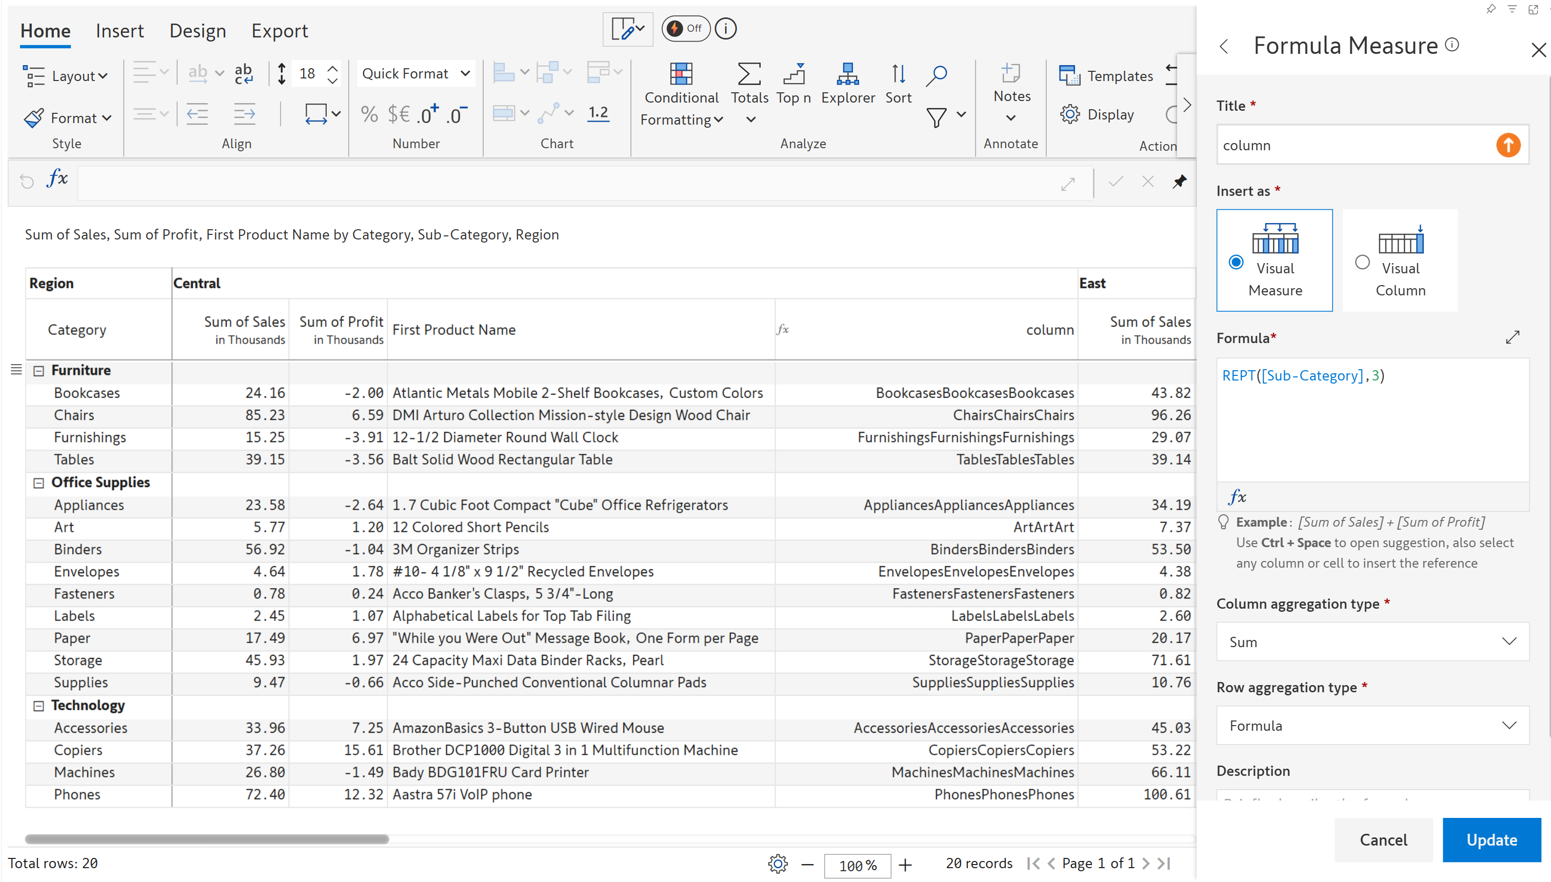Viewport: 1551px width, 882px height.
Task: Select the Visual Measure radio button
Action: pos(1236,263)
